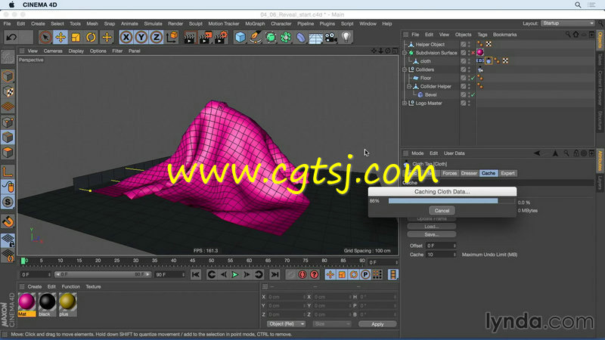Switch to the Cache tab
Screen dimensions: 605x340
(488, 174)
